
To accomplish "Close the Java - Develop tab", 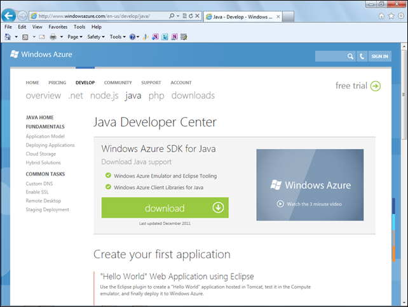I will click(x=278, y=16).
